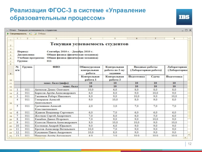Image resolution: width=202 pixels, height=152 pixels.
Task: Select the cell Галлямов Роберт Наилевич
Action: coord(56,96)
